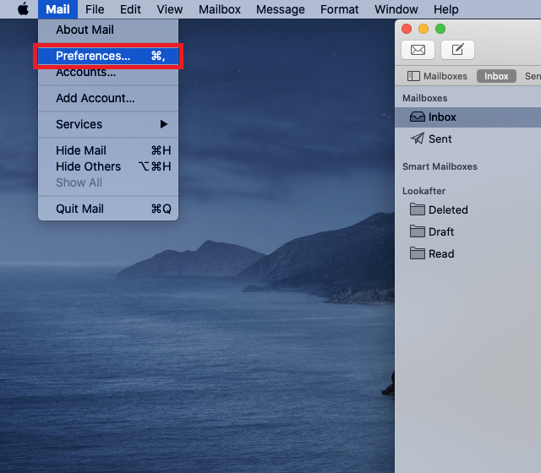Screen dimensions: 541x473
Task: Select the Draft folder label
Action: pos(441,231)
